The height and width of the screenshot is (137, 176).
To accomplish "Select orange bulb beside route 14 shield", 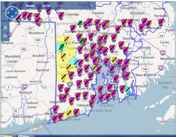I will [x=63, y=56].
